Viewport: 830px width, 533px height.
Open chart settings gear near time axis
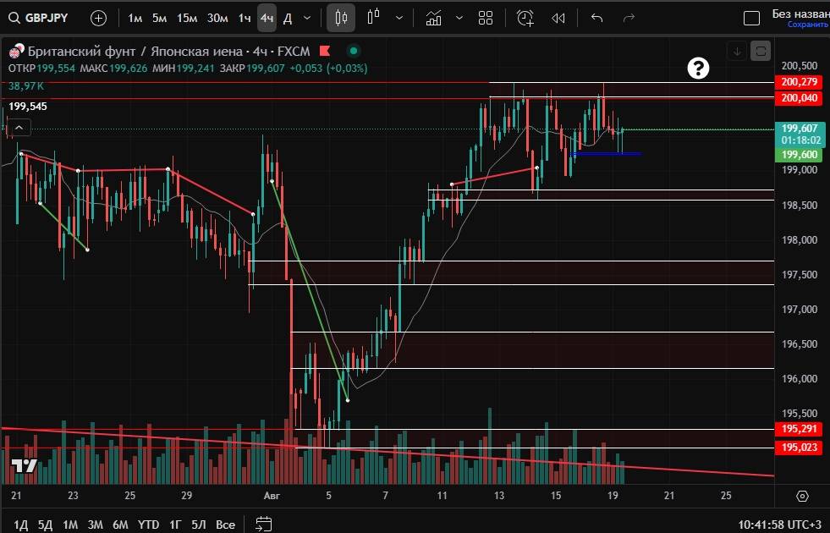(802, 496)
